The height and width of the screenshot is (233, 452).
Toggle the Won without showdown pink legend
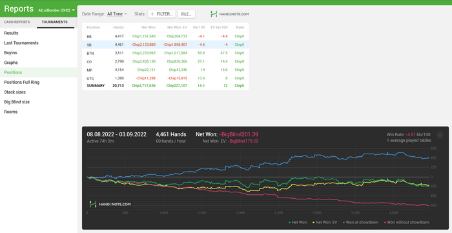pyautogui.click(x=407, y=222)
